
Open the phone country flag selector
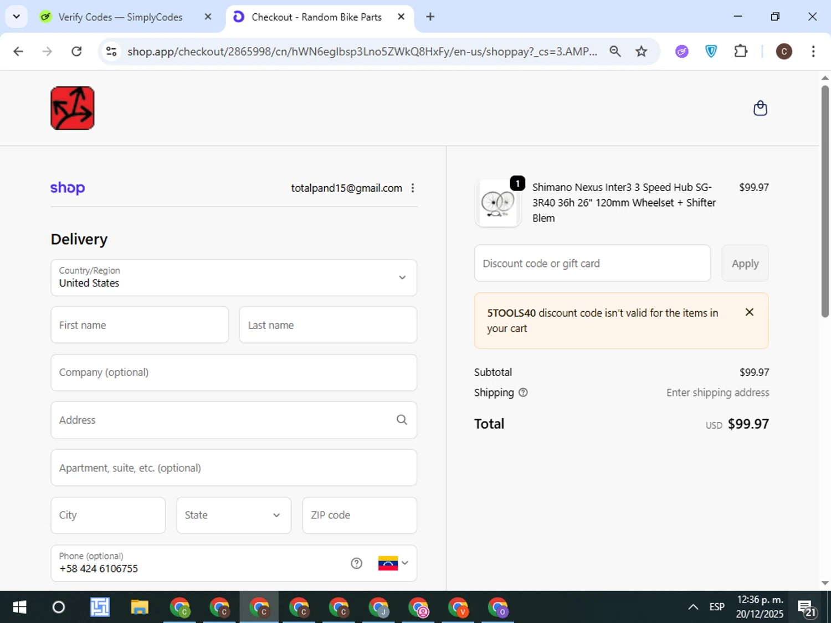(393, 563)
